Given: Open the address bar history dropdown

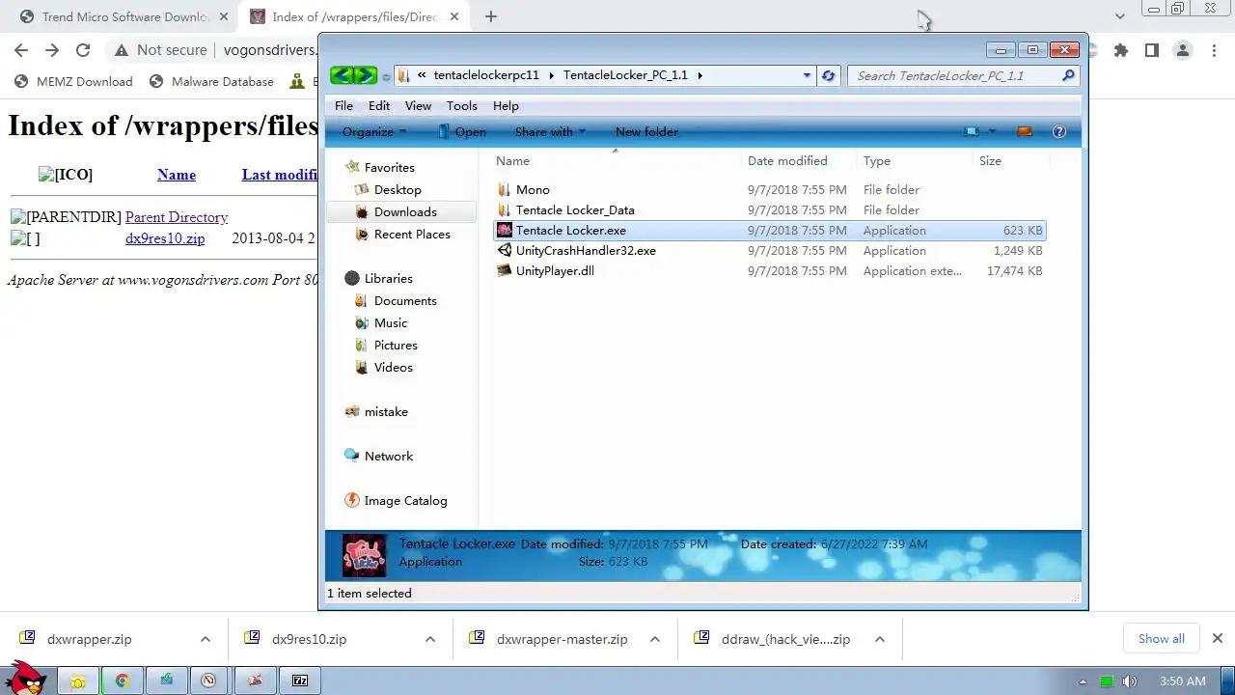Looking at the screenshot, I should 808,75.
